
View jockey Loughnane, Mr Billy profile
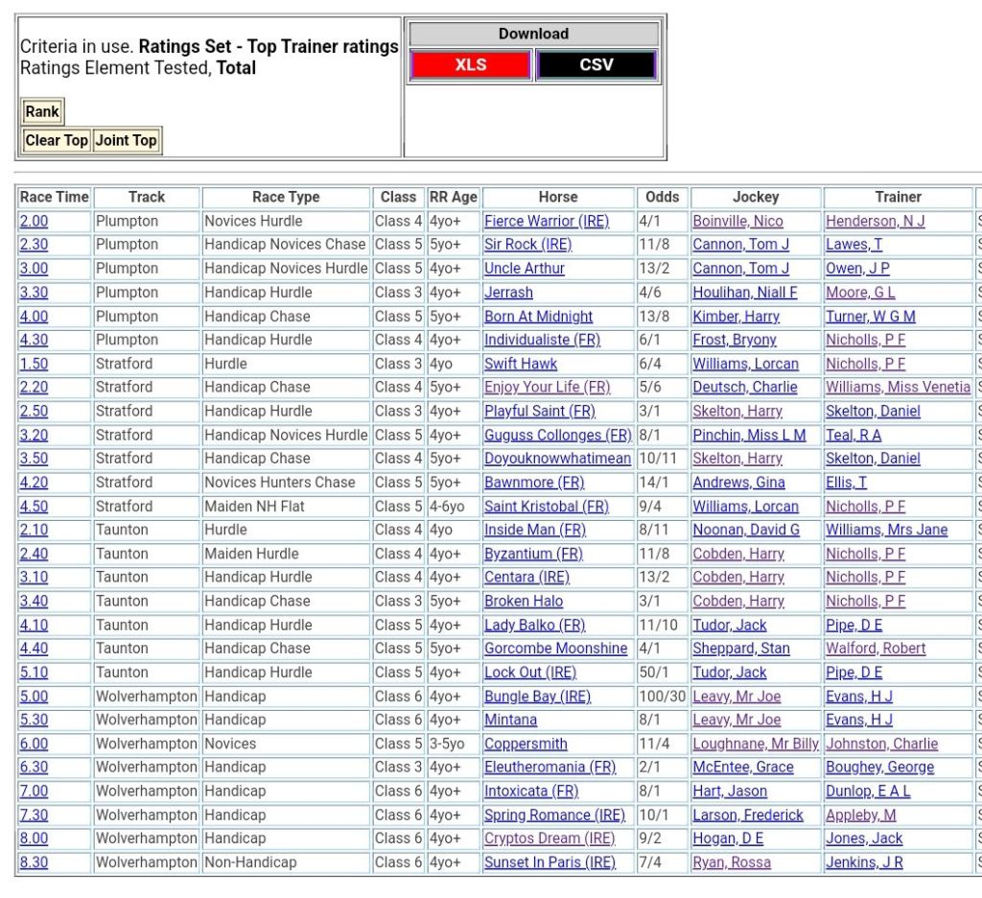click(x=756, y=744)
